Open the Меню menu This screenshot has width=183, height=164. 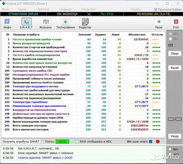coord(5,9)
